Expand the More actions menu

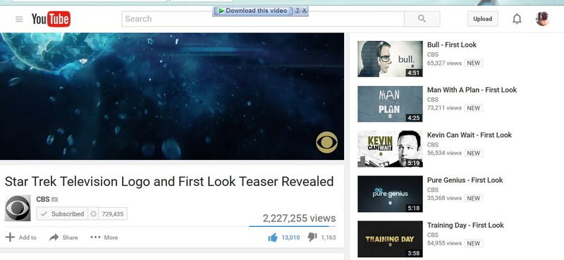click(x=104, y=237)
